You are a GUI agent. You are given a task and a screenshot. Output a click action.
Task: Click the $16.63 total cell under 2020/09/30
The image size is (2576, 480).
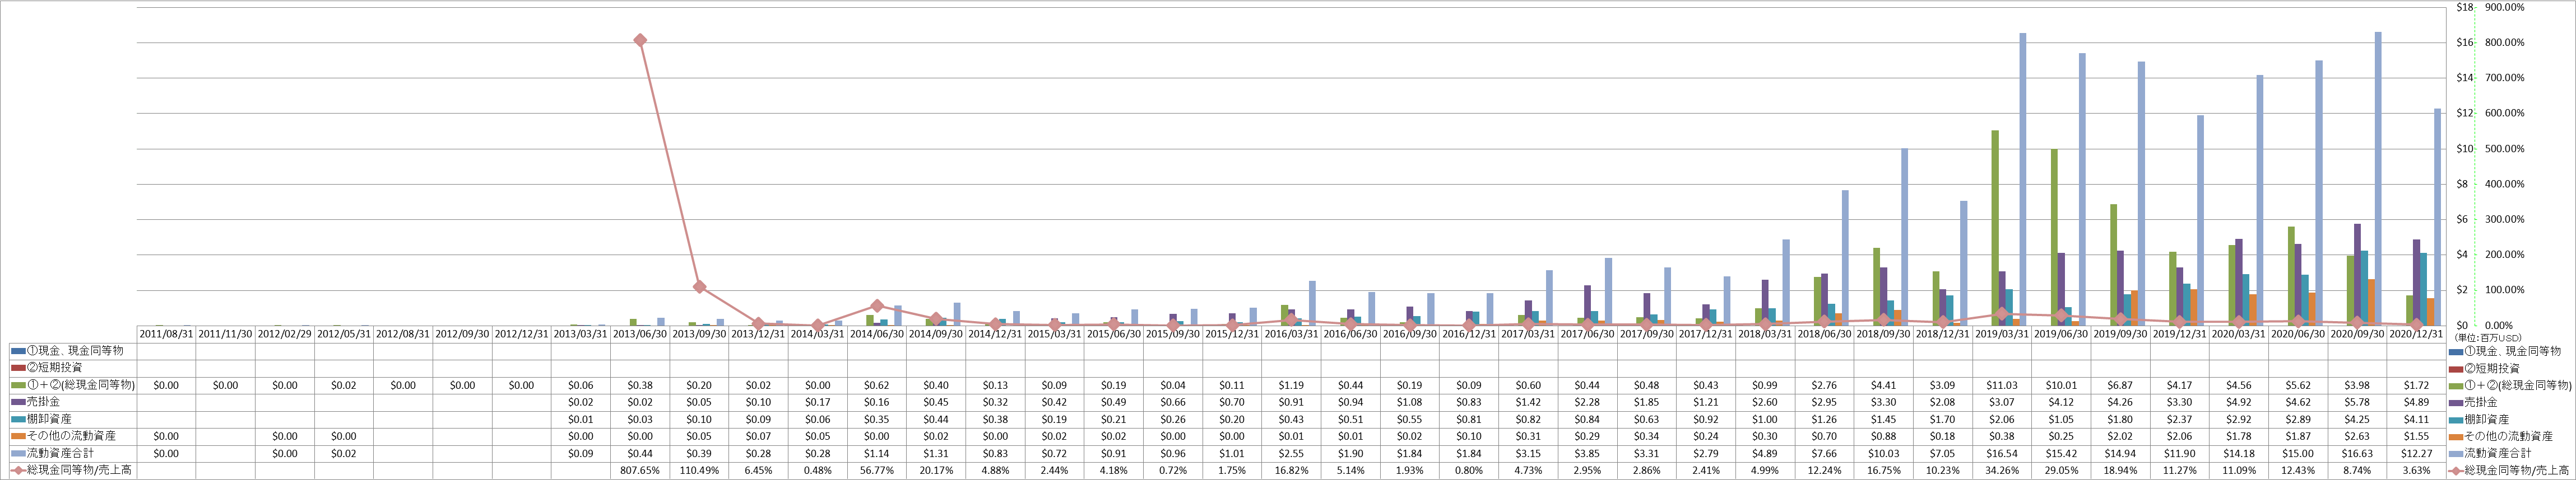[2357, 453]
